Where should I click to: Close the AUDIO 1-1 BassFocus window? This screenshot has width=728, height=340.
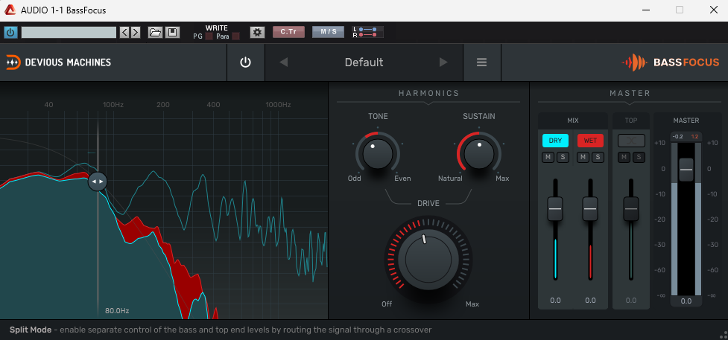point(714,10)
